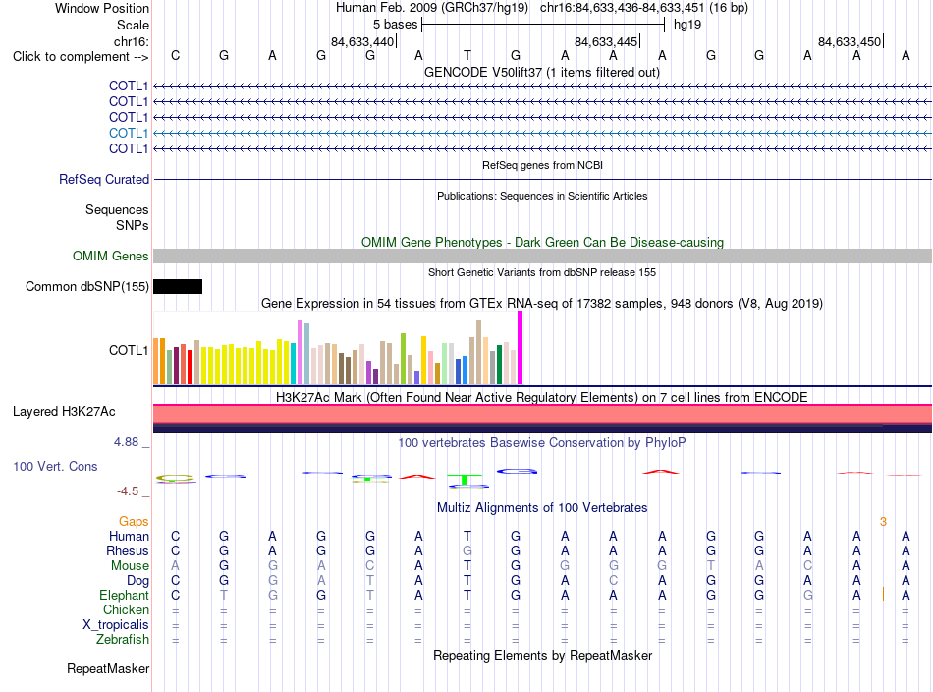This screenshot has height=692, width=933.
Task: Open the Layered H3K27Ac track label
Action: point(64,412)
